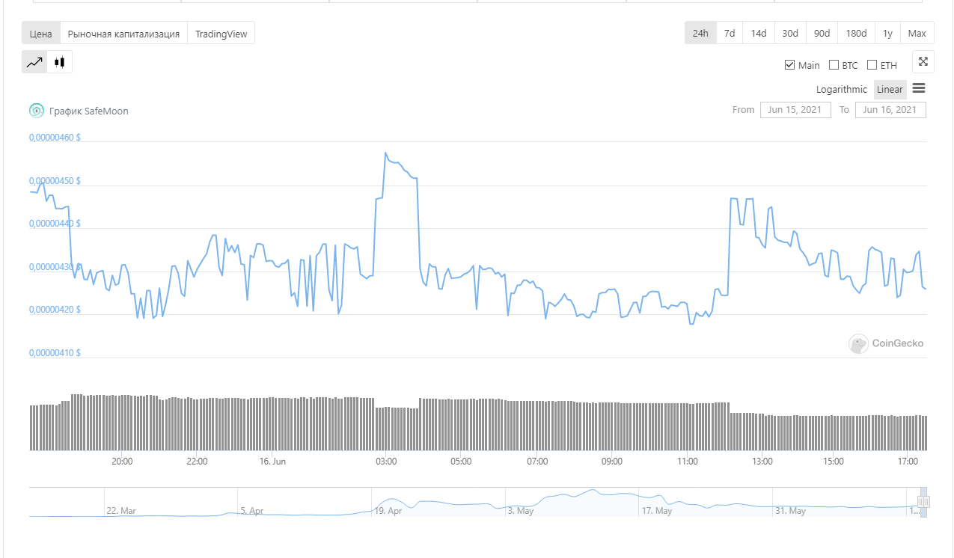Open chart hamburger export menu
The image size is (954, 558).
point(919,88)
